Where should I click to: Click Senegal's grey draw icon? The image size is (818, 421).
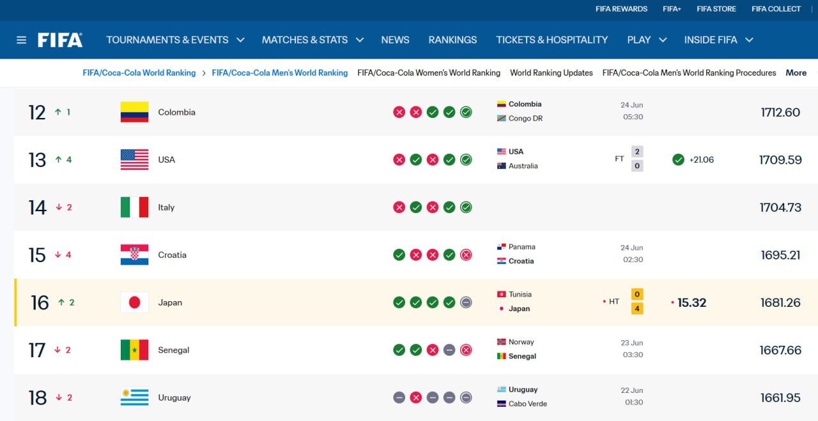click(449, 350)
